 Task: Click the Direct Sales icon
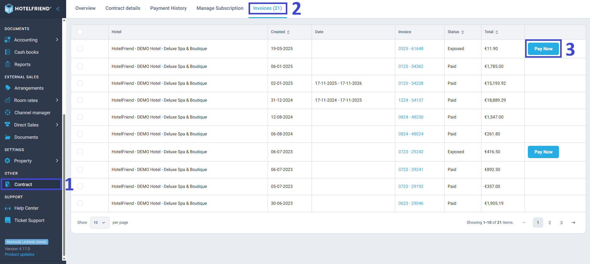pos(7,125)
